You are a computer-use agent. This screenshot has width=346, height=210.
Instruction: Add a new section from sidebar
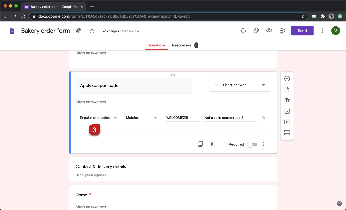(x=287, y=133)
